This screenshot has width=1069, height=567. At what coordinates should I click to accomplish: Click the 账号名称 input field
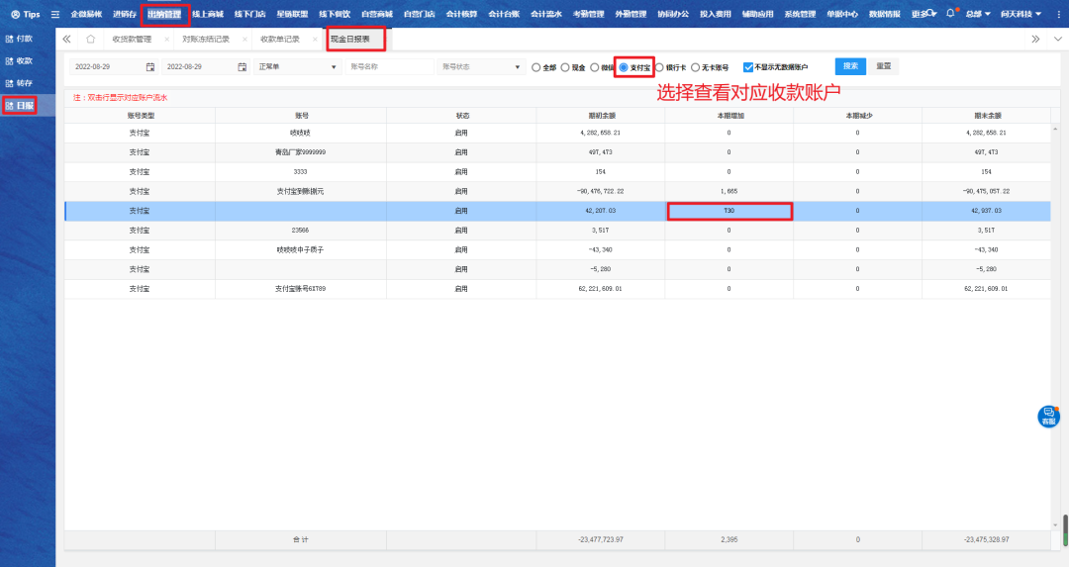389,67
